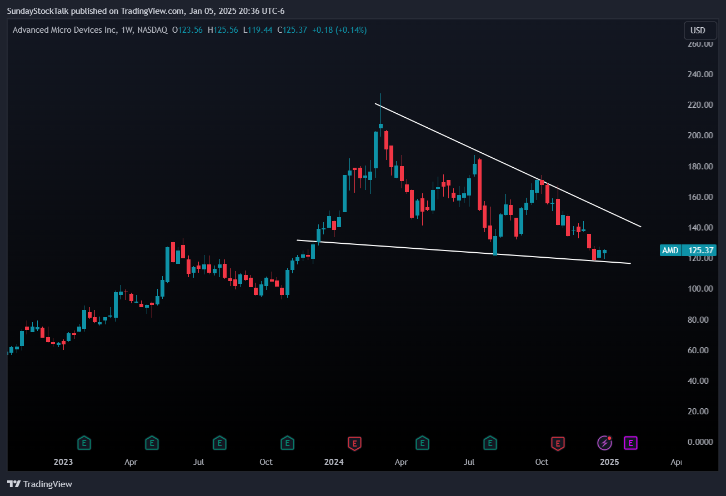Open the green earnings marker between Apr and Jul 2023
Image resolution: width=726 pixels, height=496 pixels.
152,443
